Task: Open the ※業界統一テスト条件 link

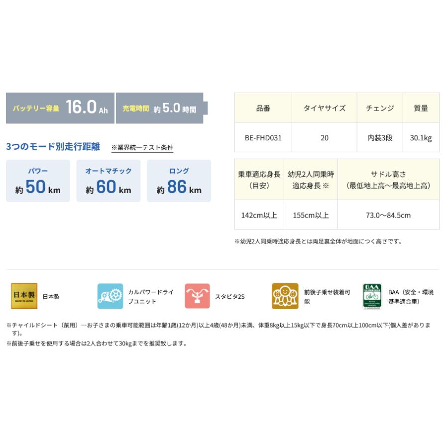Action: (x=141, y=147)
